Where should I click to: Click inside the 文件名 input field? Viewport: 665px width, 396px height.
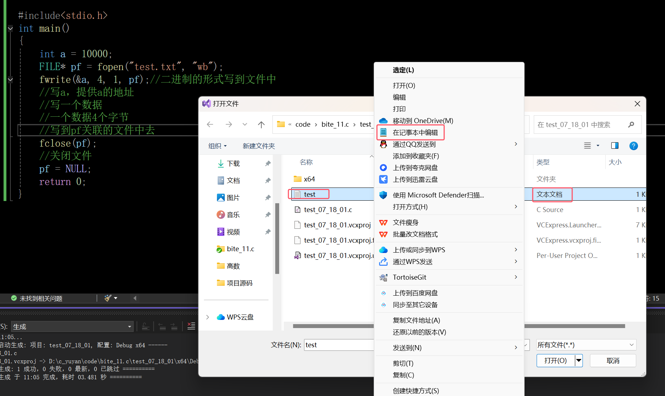338,344
